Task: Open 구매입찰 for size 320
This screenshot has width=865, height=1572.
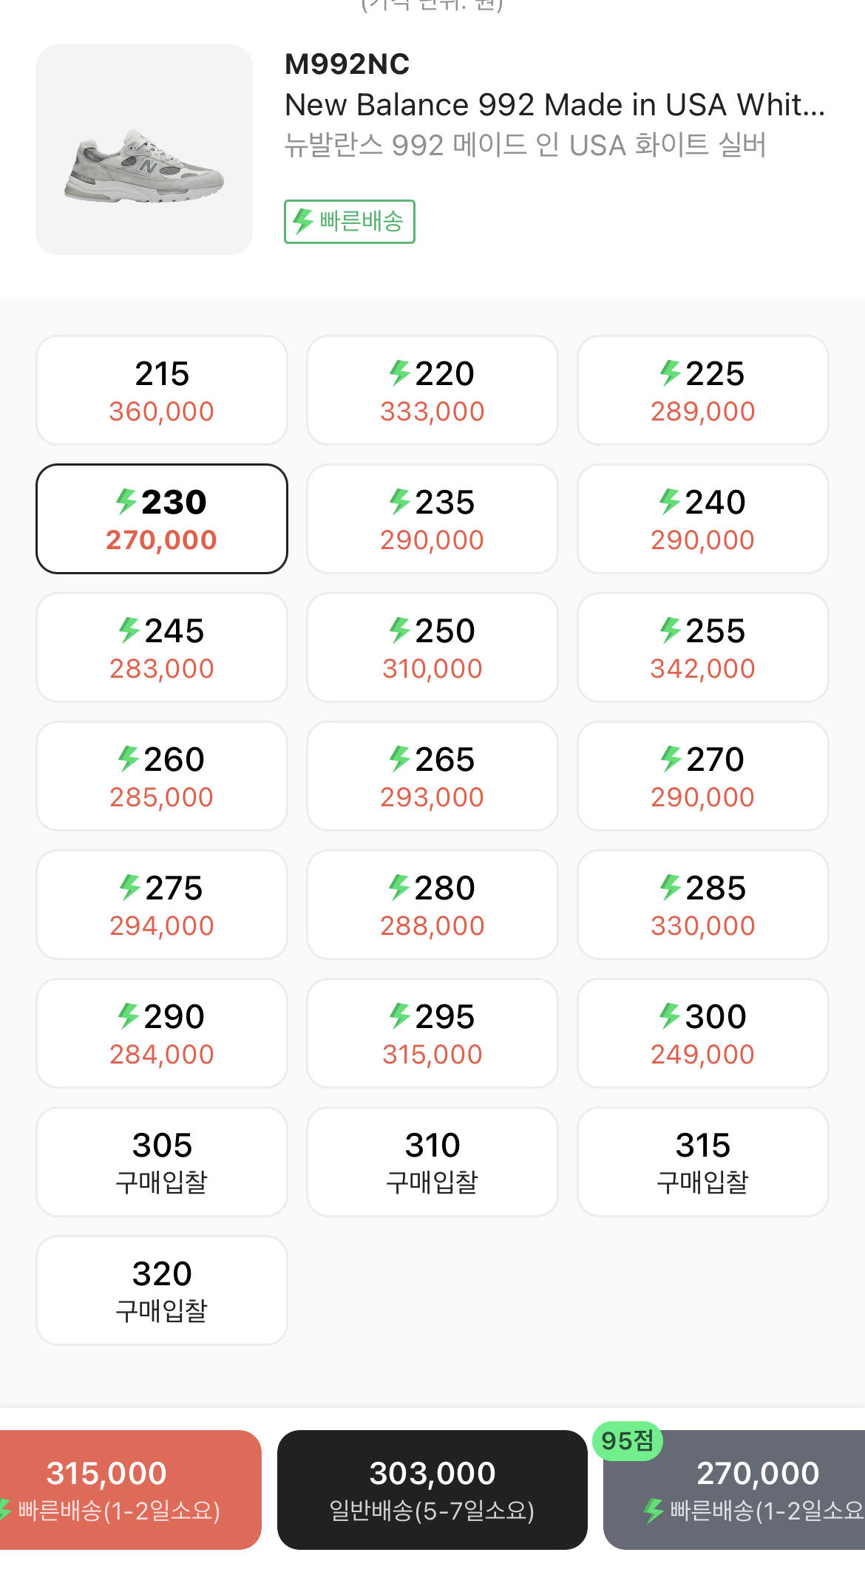Action: 162,1290
